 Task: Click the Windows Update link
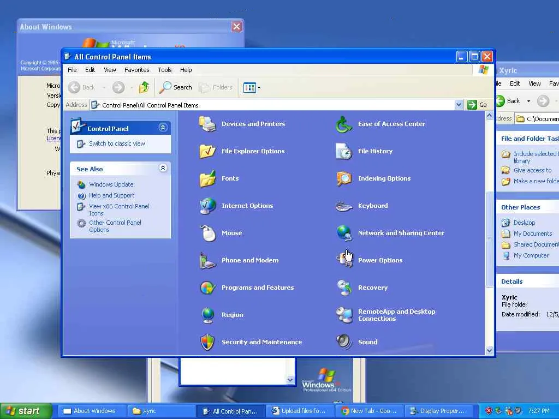[111, 184]
